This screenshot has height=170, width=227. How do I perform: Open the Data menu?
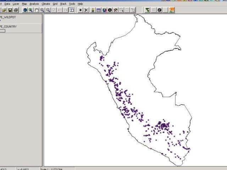tap(7, 4)
